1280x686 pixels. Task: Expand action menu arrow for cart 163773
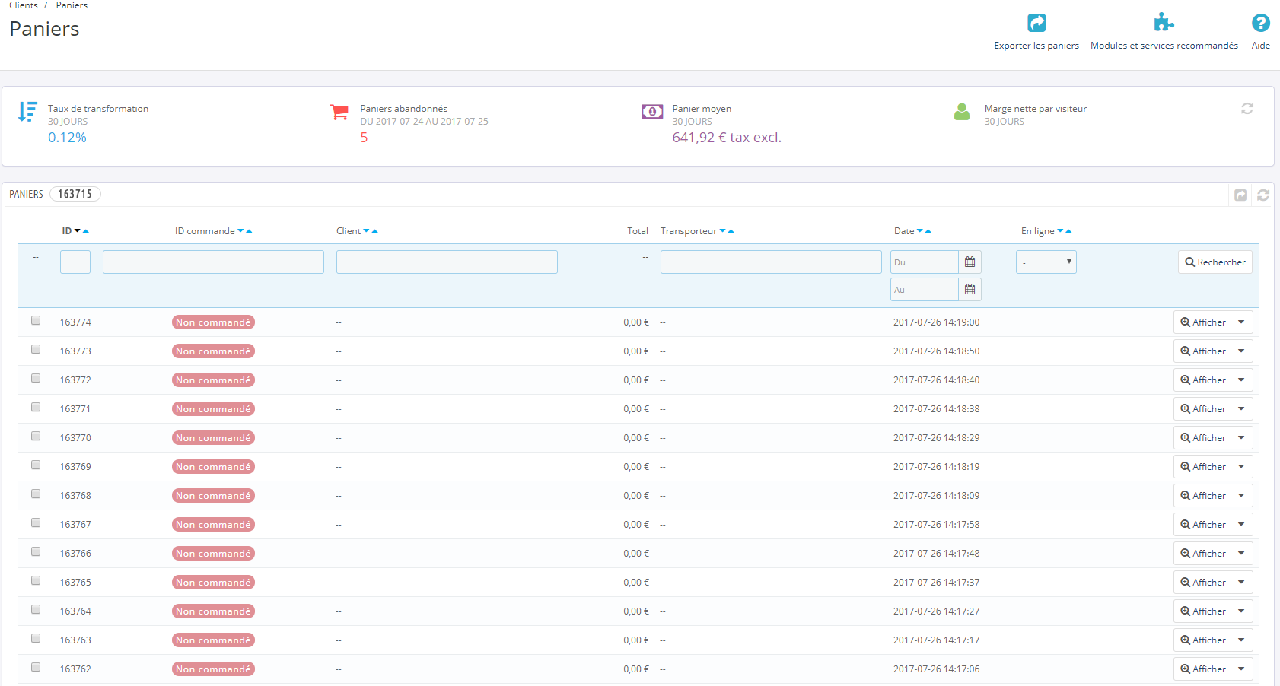(1242, 351)
